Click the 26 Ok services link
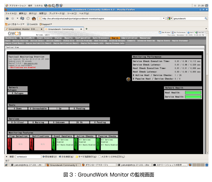This screenshot has height=182, width=212. click(79, 122)
